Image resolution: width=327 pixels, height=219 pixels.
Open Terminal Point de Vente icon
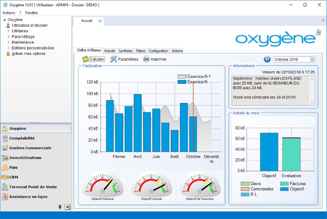tap(5, 187)
